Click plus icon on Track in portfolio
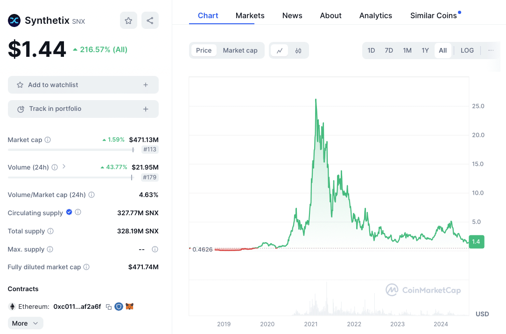506x334 pixels. click(146, 109)
